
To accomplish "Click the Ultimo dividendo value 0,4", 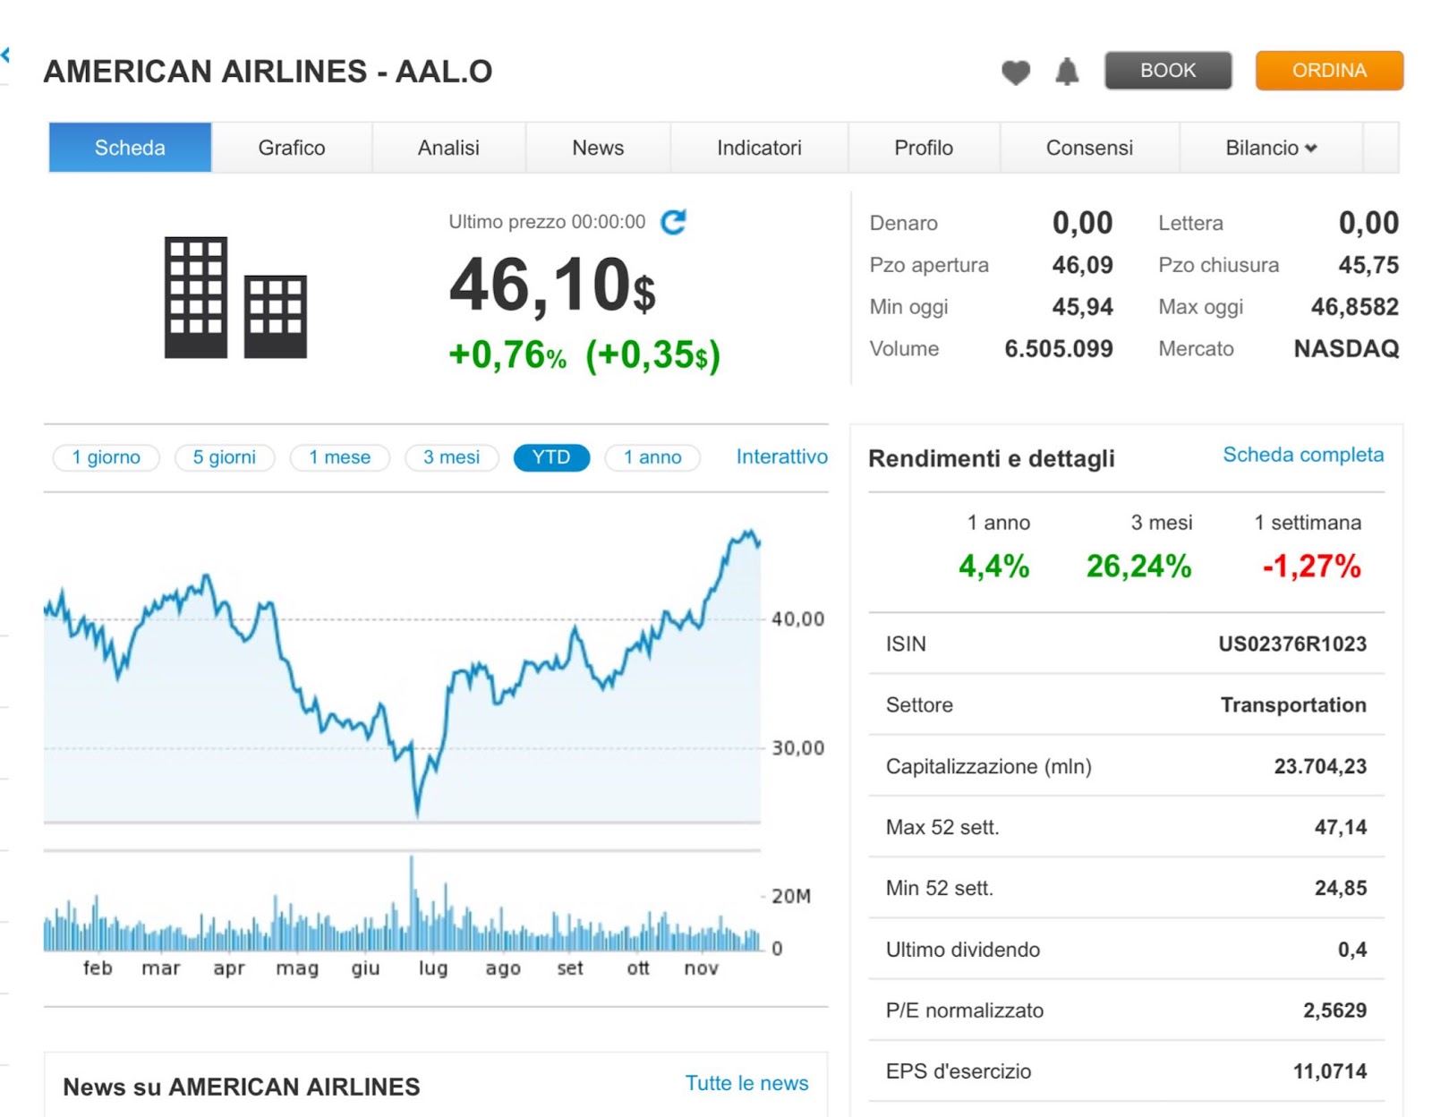I will [x=1352, y=951].
